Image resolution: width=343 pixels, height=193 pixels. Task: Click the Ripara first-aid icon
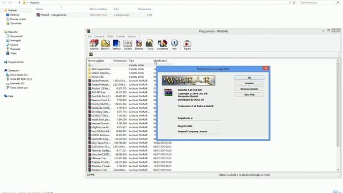tap(187, 44)
